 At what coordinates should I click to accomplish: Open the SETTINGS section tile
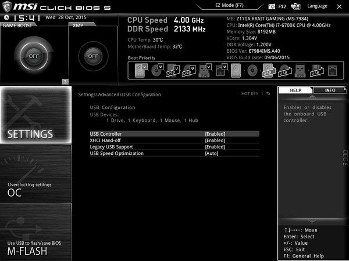coord(36,114)
